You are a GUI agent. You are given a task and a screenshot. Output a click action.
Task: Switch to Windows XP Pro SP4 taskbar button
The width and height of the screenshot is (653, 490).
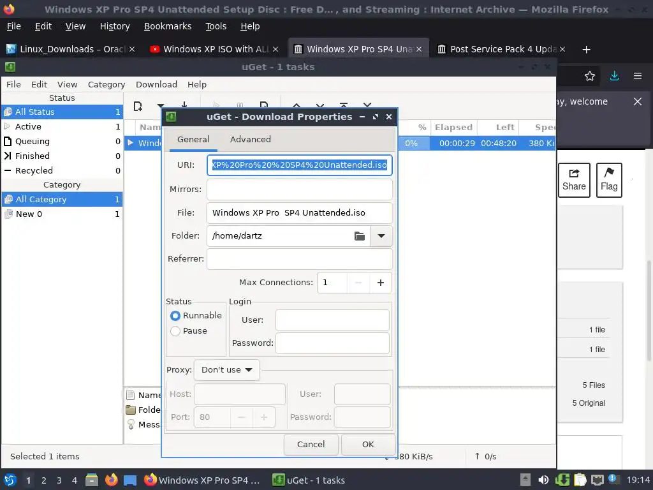202,480
